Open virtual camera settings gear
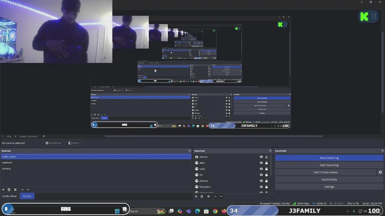 [x=380, y=172]
